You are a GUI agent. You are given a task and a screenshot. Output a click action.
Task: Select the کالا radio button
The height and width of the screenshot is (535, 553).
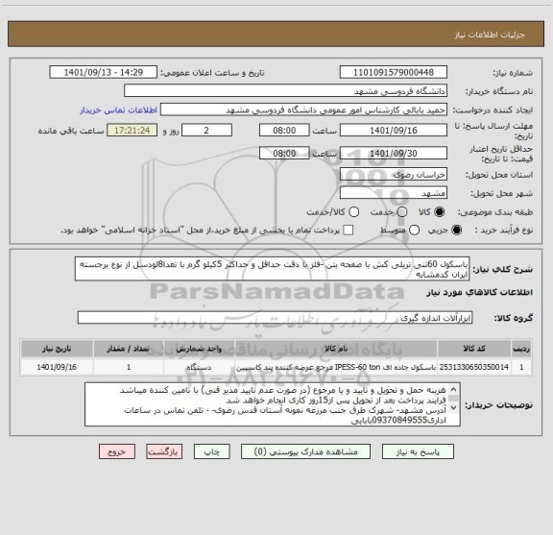(x=440, y=212)
